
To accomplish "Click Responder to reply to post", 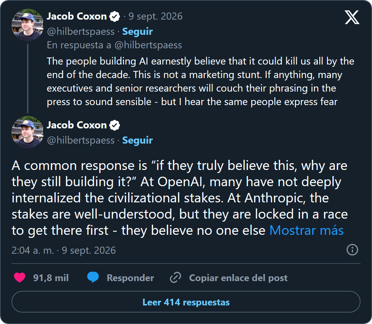I will (x=130, y=278).
